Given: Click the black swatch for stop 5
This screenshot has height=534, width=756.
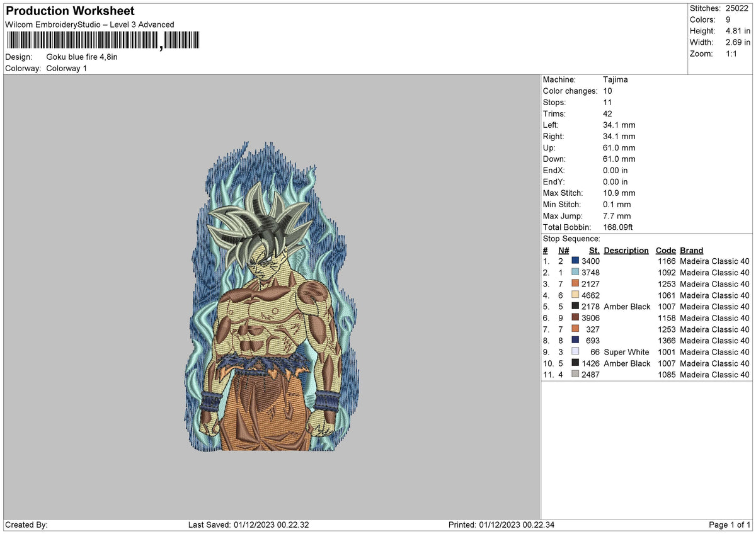Looking at the screenshot, I should (575, 306).
